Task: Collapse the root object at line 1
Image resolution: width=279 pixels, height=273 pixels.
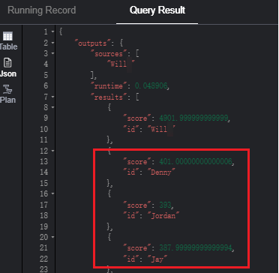Action: tap(52, 31)
